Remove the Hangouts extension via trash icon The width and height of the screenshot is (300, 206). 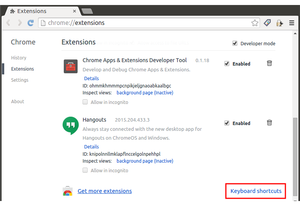[269, 122]
